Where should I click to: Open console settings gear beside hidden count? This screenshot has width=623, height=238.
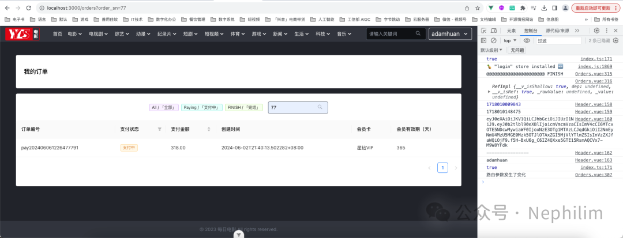tap(616, 40)
